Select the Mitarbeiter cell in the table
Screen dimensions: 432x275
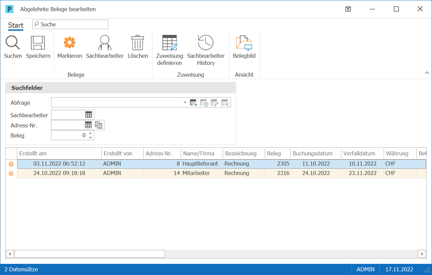click(202, 173)
